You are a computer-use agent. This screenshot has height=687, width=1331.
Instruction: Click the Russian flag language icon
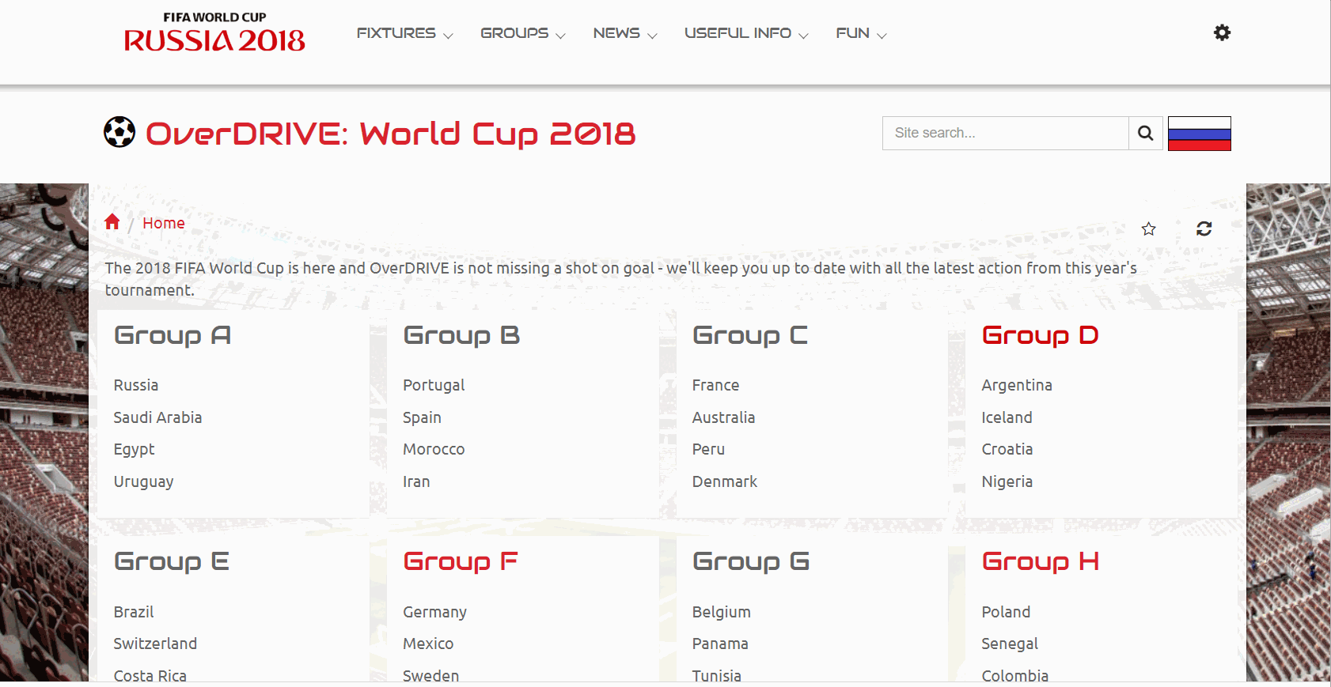[1199, 133]
